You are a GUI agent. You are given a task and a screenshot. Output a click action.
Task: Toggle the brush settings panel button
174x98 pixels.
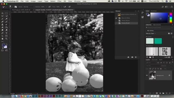pyautogui.click(x=16, y=7)
